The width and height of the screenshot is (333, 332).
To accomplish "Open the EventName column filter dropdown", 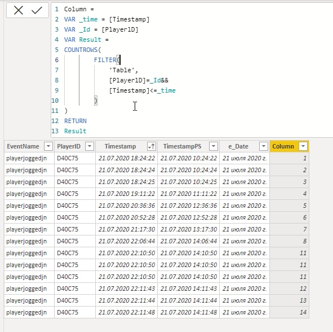I will click(48, 146).
